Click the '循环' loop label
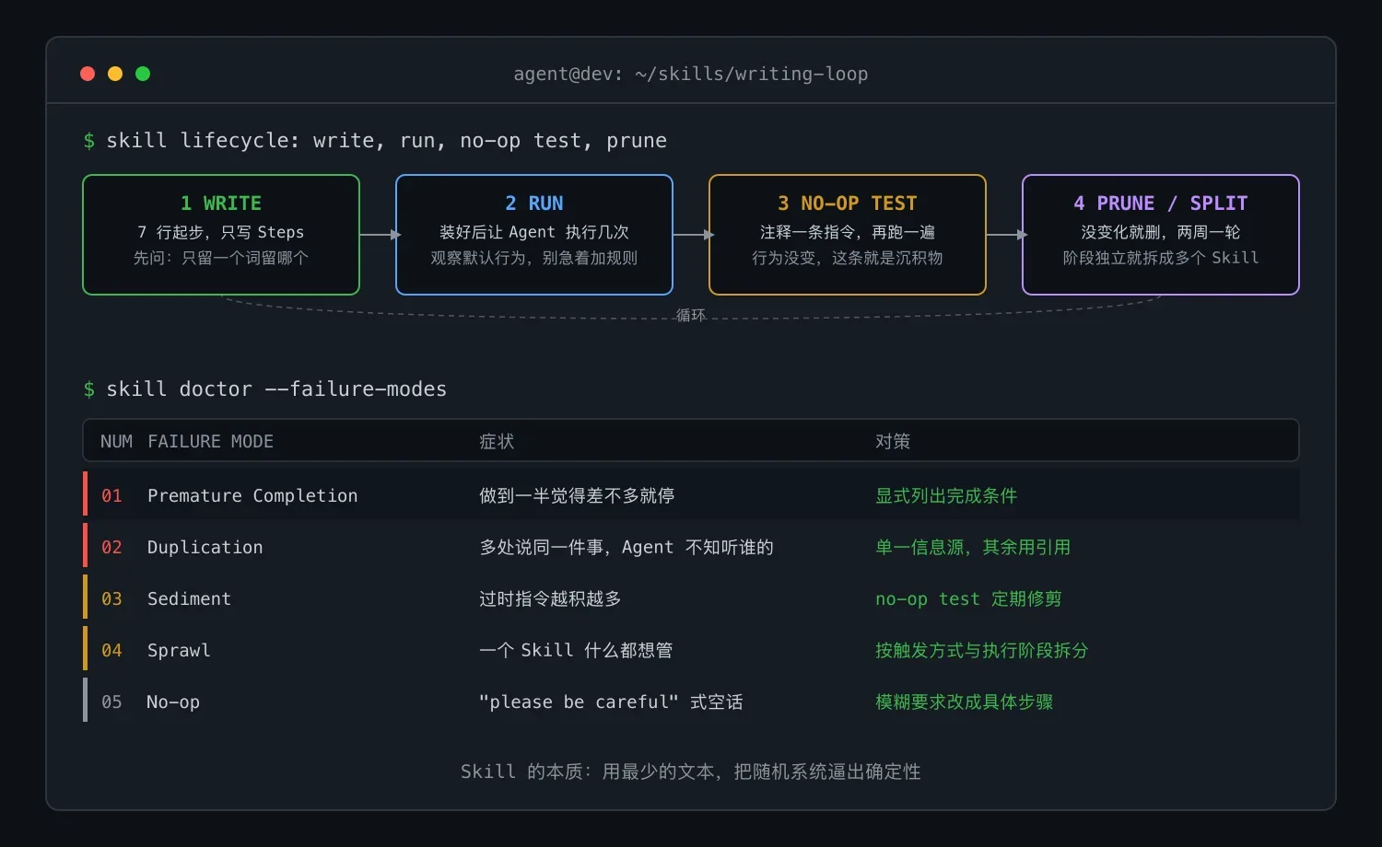Screen dimensions: 1382x847 (x=691, y=315)
